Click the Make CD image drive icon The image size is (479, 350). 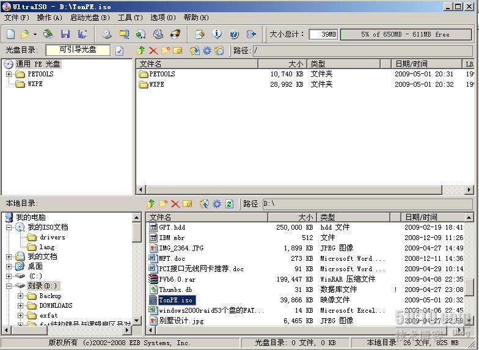pyautogui.click(x=107, y=34)
